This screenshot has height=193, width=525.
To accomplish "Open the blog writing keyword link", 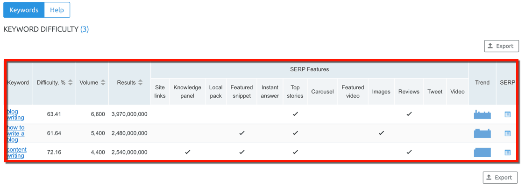I will pyautogui.click(x=15, y=114).
